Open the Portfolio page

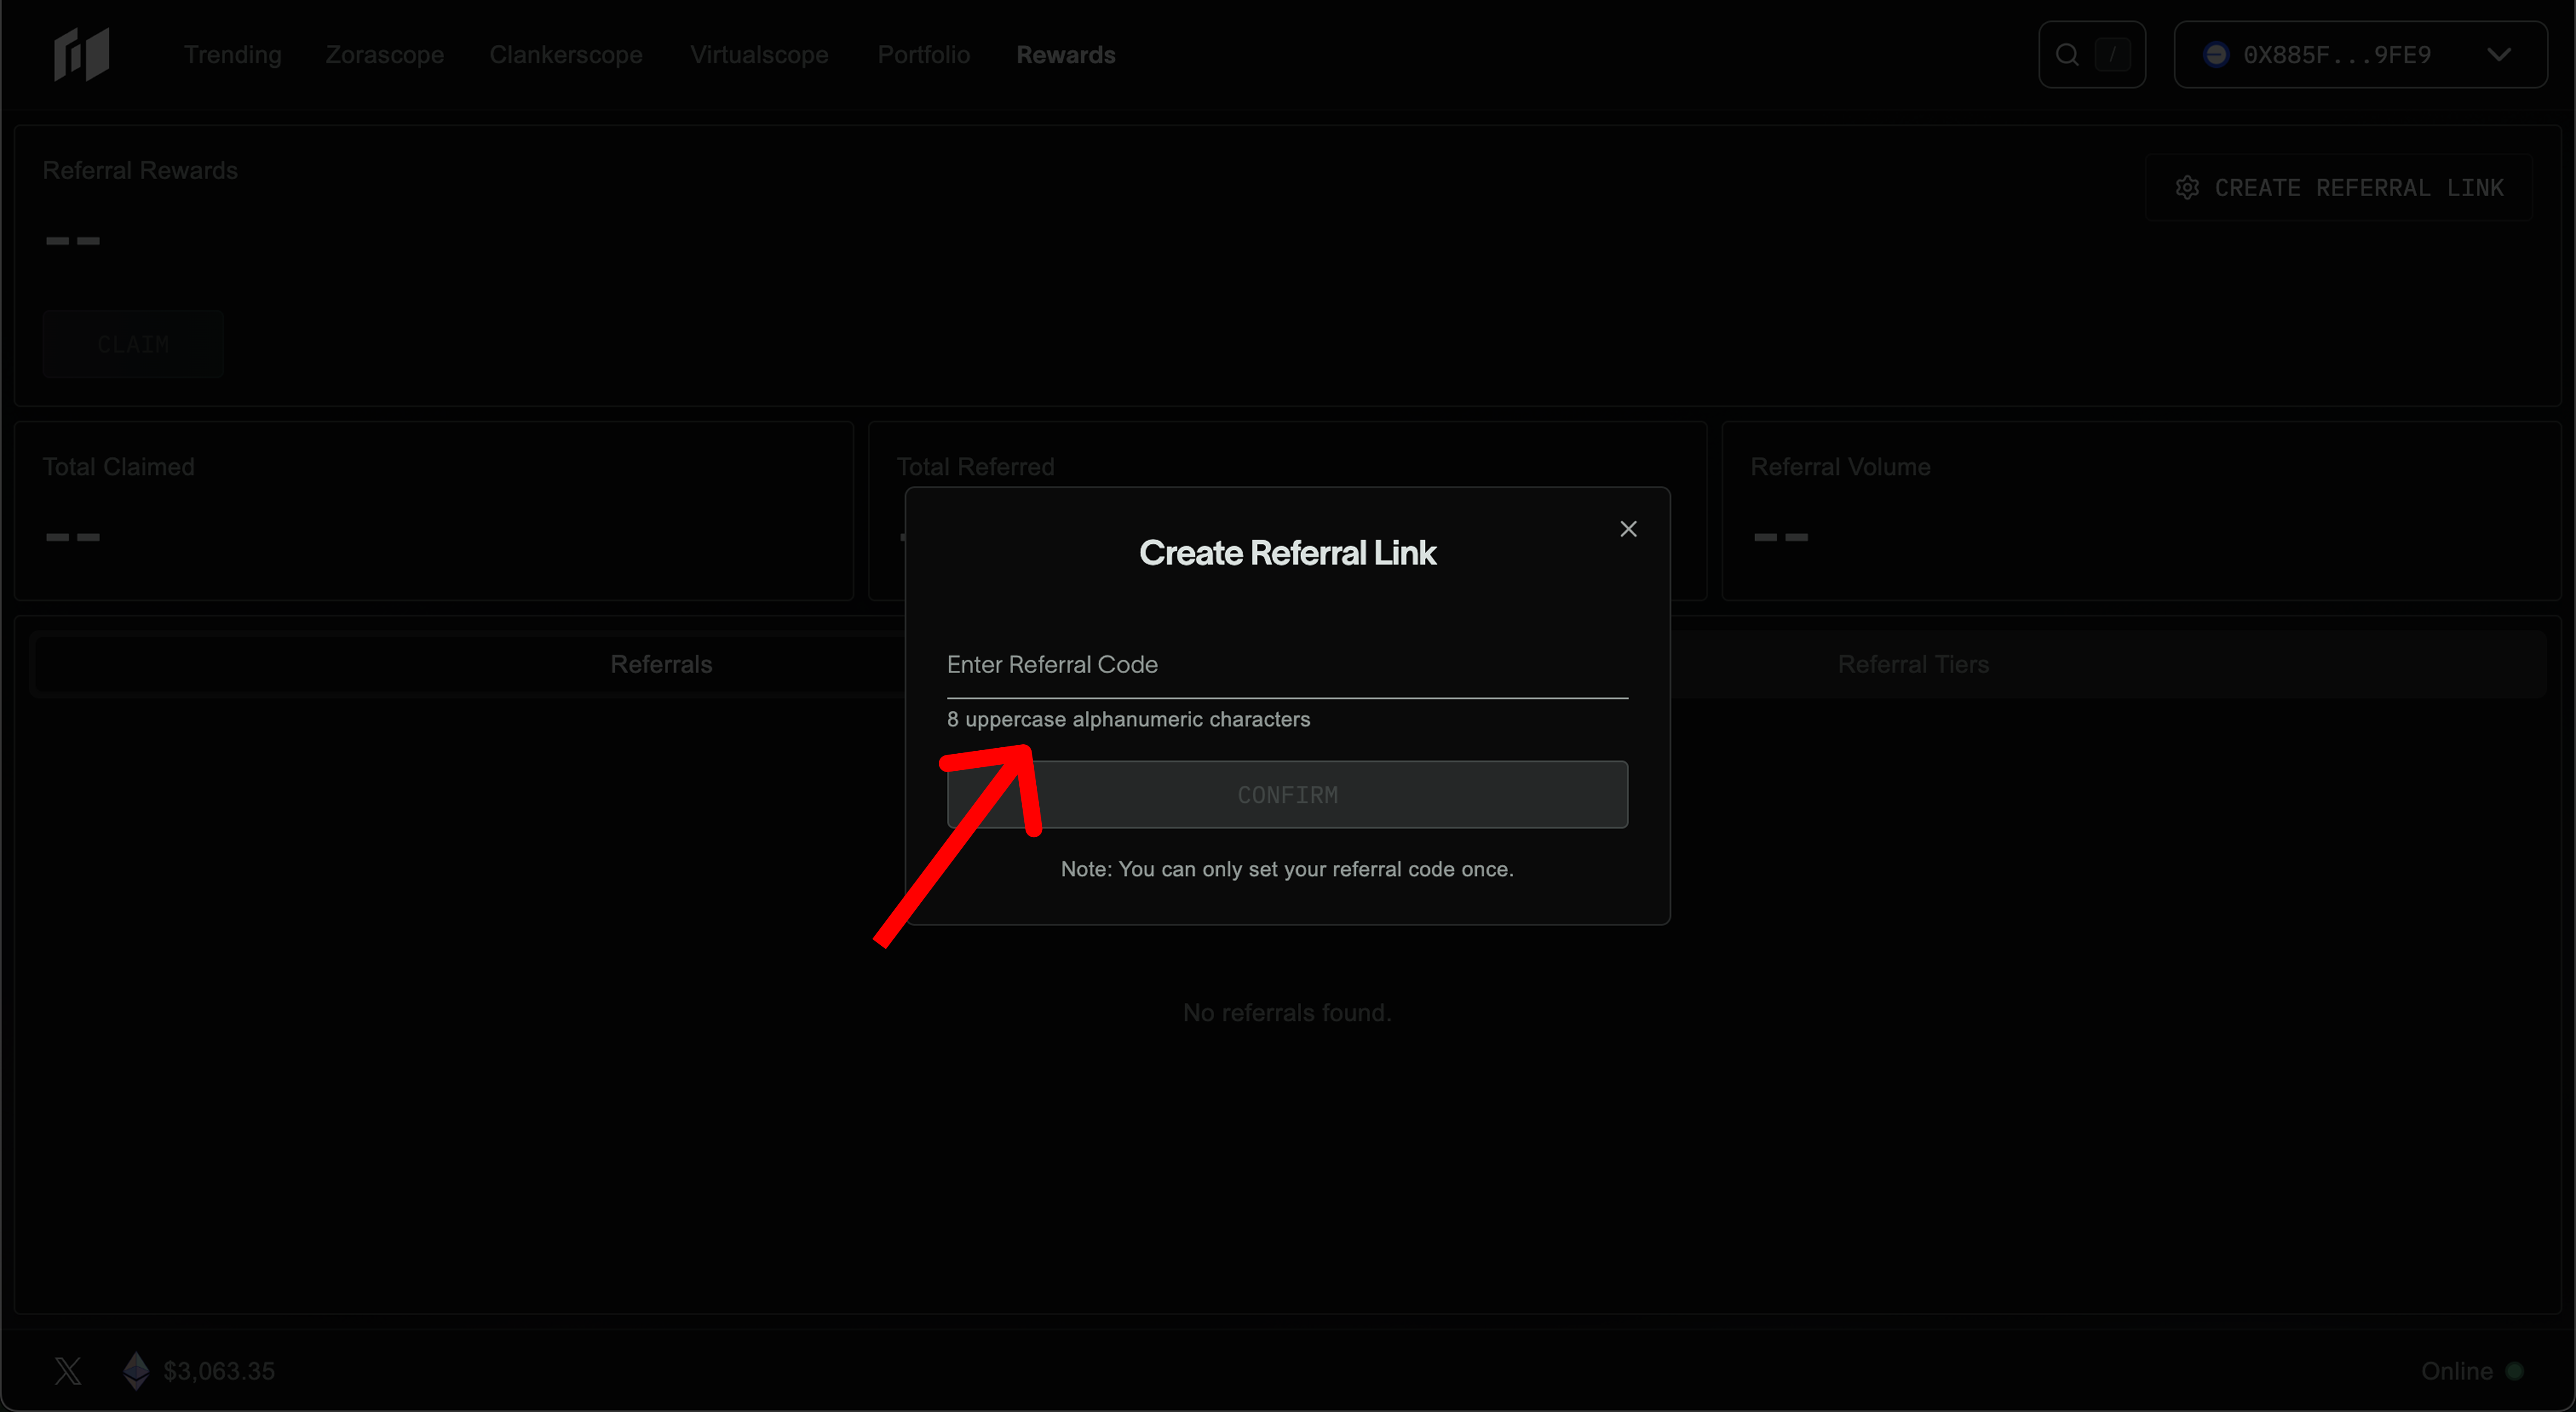pyautogui.click(x=923, y=55)
